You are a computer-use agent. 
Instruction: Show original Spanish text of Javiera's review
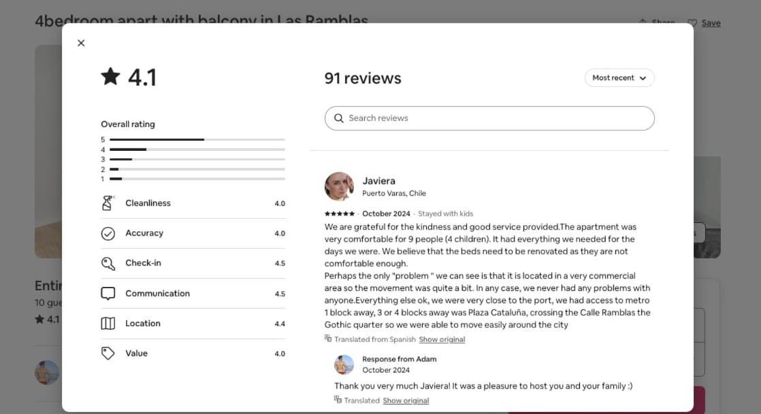point(442,339)
